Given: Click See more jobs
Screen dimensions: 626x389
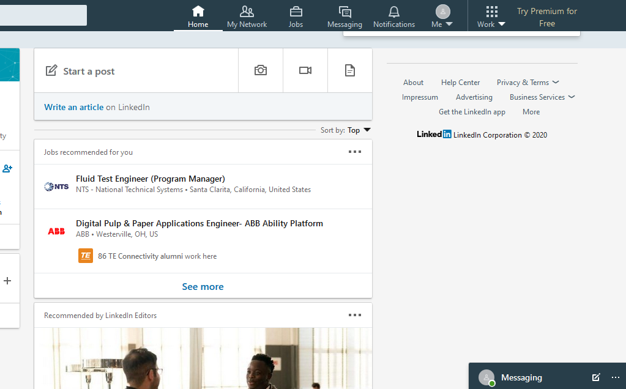Looking at the screenshot, I should click(x=203, y=286).
